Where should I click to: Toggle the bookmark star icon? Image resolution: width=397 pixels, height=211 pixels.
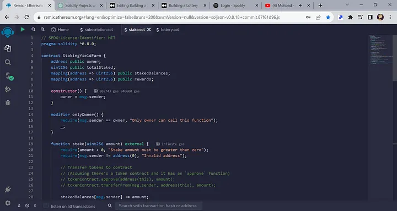coord(328,17)
